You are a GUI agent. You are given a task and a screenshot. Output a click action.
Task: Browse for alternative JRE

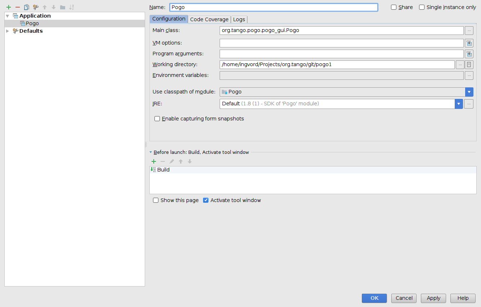469,104
